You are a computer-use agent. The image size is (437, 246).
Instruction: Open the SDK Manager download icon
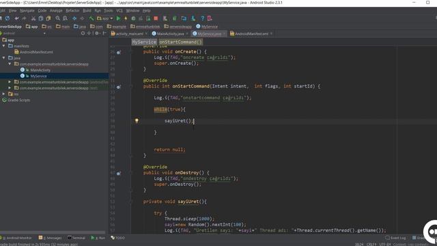(x=193, y=18)
